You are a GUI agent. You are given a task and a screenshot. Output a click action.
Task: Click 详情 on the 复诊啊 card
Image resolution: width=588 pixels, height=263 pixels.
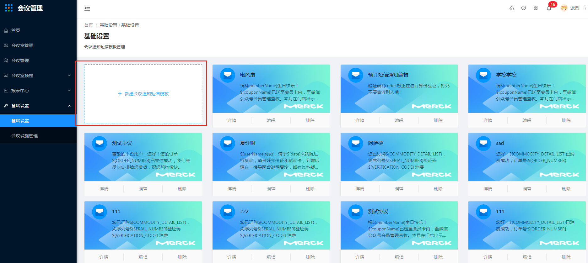(232, 189)
